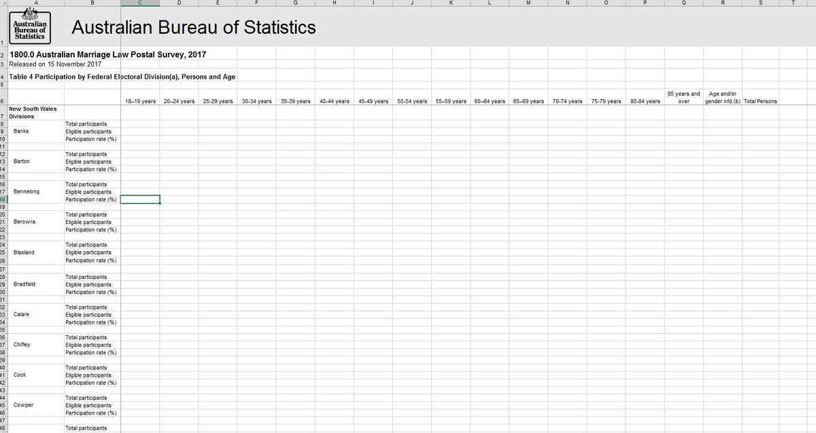Select the Cook division cell
Image resolution: width=816 pixels, height=433 pixels.
20,375
